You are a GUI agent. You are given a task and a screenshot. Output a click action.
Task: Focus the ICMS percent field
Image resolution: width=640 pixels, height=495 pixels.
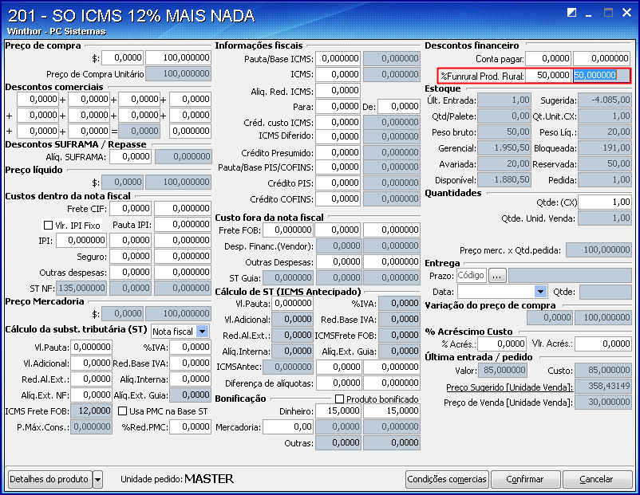[338, 75]
